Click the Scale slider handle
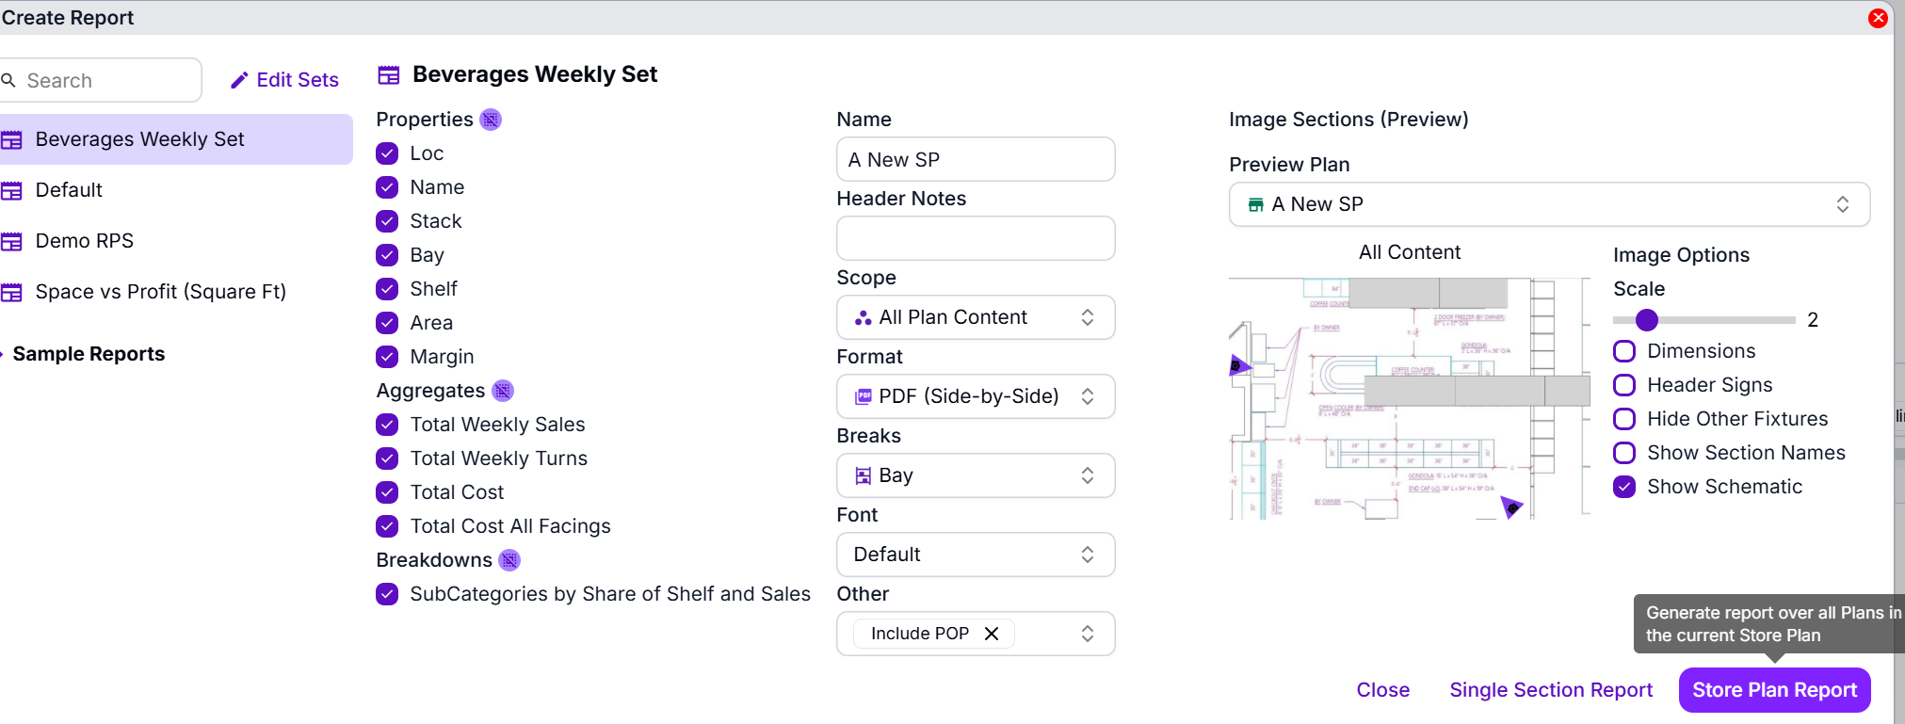This screenshot has height=724, width=1905. point(1646,320)
